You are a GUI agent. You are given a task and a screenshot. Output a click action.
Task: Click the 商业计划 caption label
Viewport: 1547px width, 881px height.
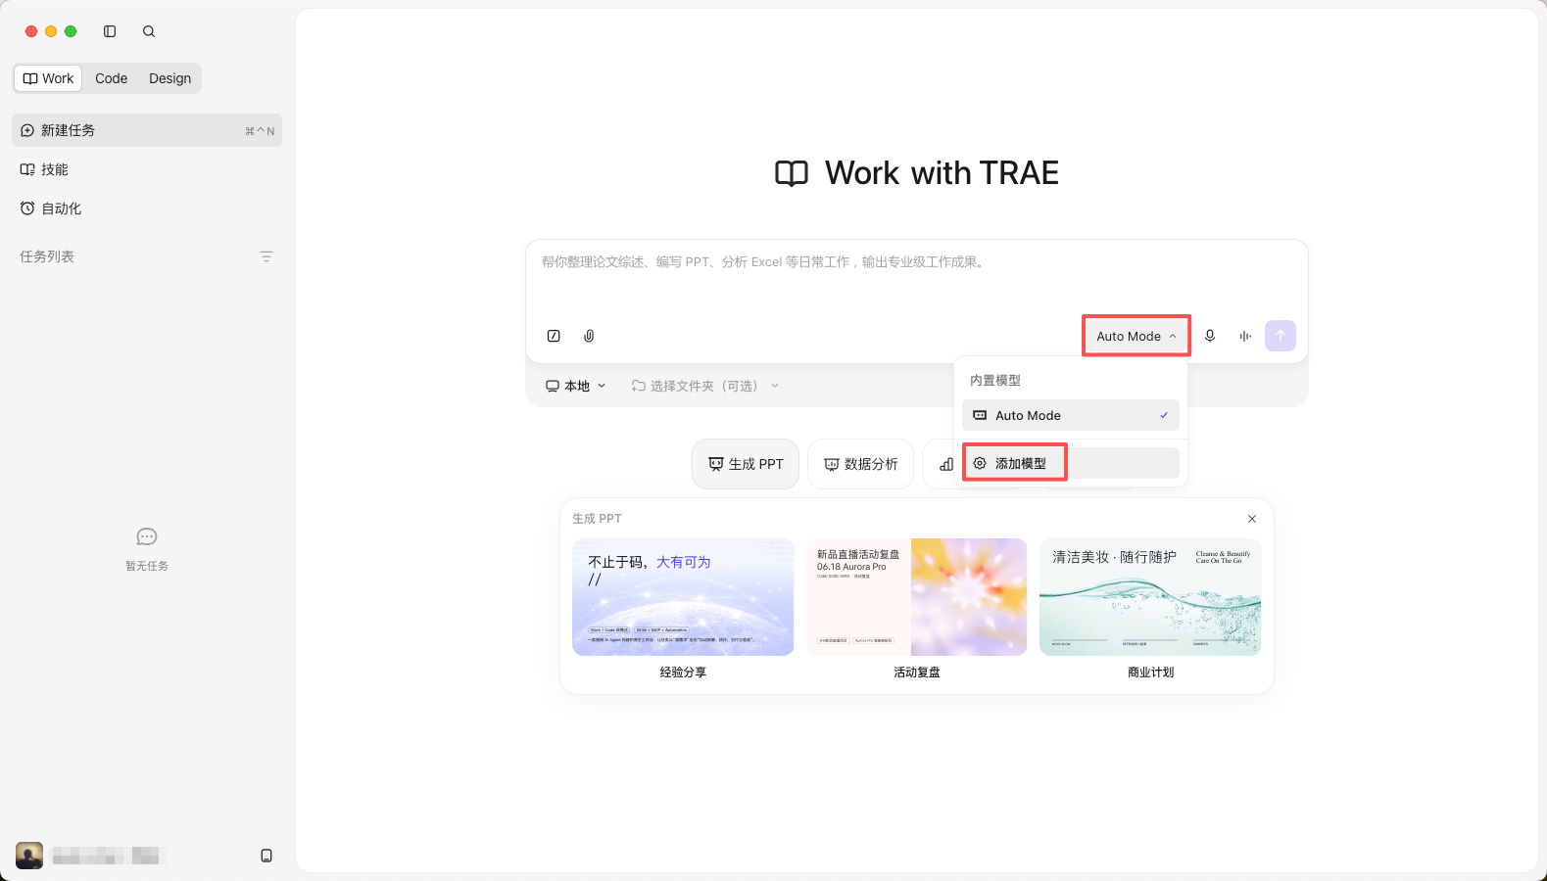[1150, 672]
